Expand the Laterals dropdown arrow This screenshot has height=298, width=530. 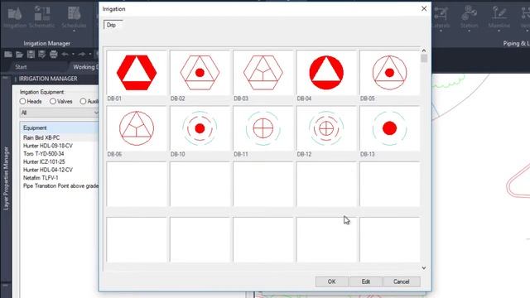click(441, 31)
